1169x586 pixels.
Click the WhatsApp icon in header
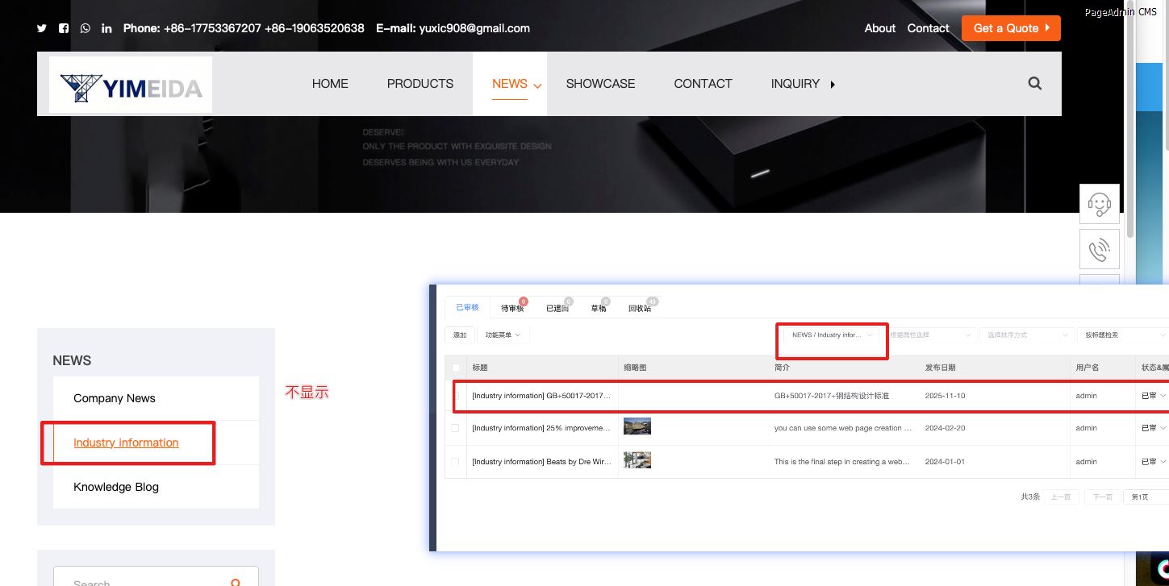pyautogui.click(x=86, y=28)
